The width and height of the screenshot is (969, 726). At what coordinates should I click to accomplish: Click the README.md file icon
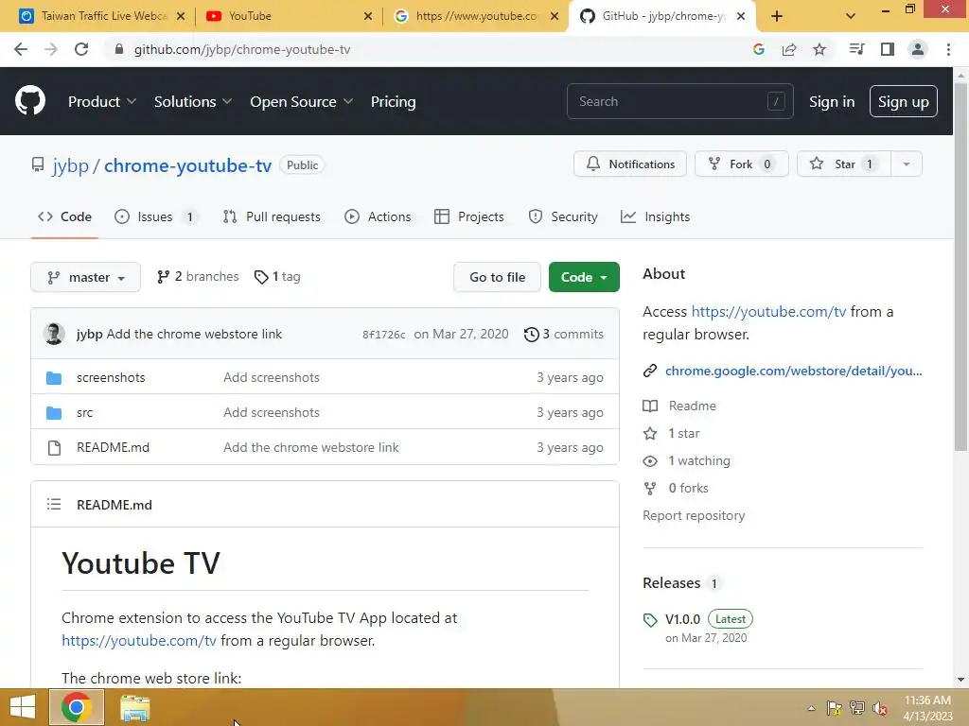[54, 447]
